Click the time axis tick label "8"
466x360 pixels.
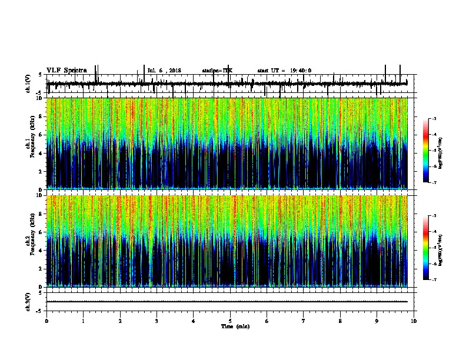tap(340, 321)
